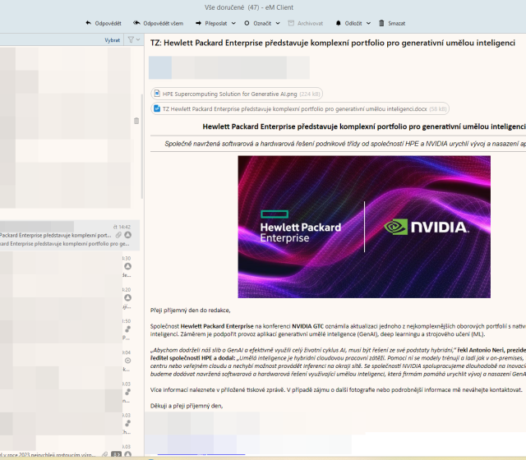Click paperclip icon on the 14:42 message
This screenshot has height=460, width=526.
[x=118, y=235]
